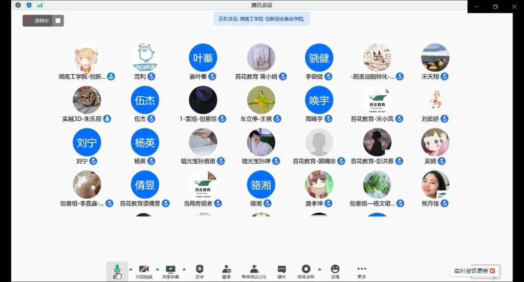The image size is (524, 282).
Task: Start screen sharing (共享屏幕)
Action: pos(170,271)
